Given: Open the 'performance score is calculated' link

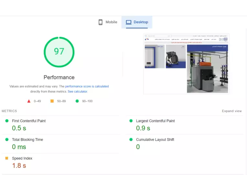Looking at the screenshot, I should coord(87,86).
